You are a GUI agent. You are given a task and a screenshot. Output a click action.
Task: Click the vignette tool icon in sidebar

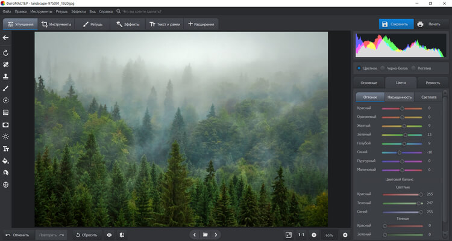[x=5, y=124]
